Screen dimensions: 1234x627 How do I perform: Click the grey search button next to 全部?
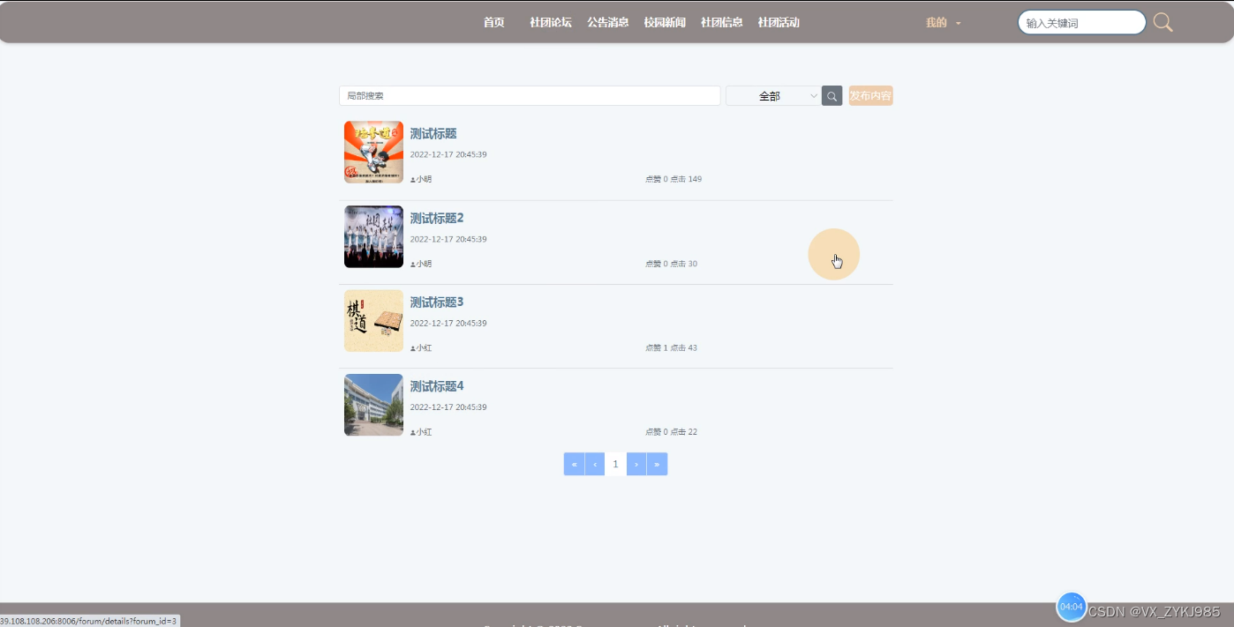click(x=831, y=96)
